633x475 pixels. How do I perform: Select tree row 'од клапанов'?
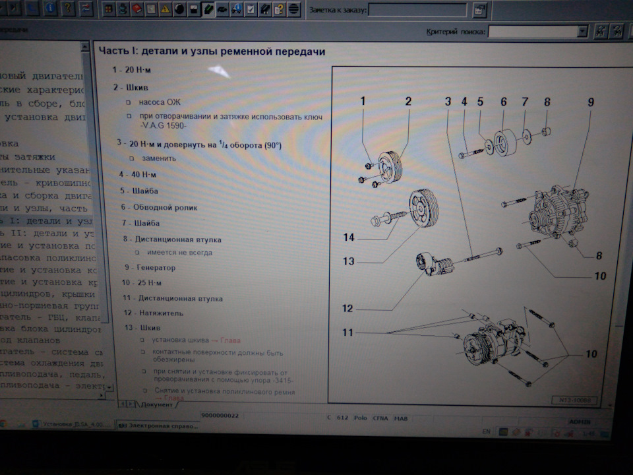pyautogui.click(x=30, y=340)
